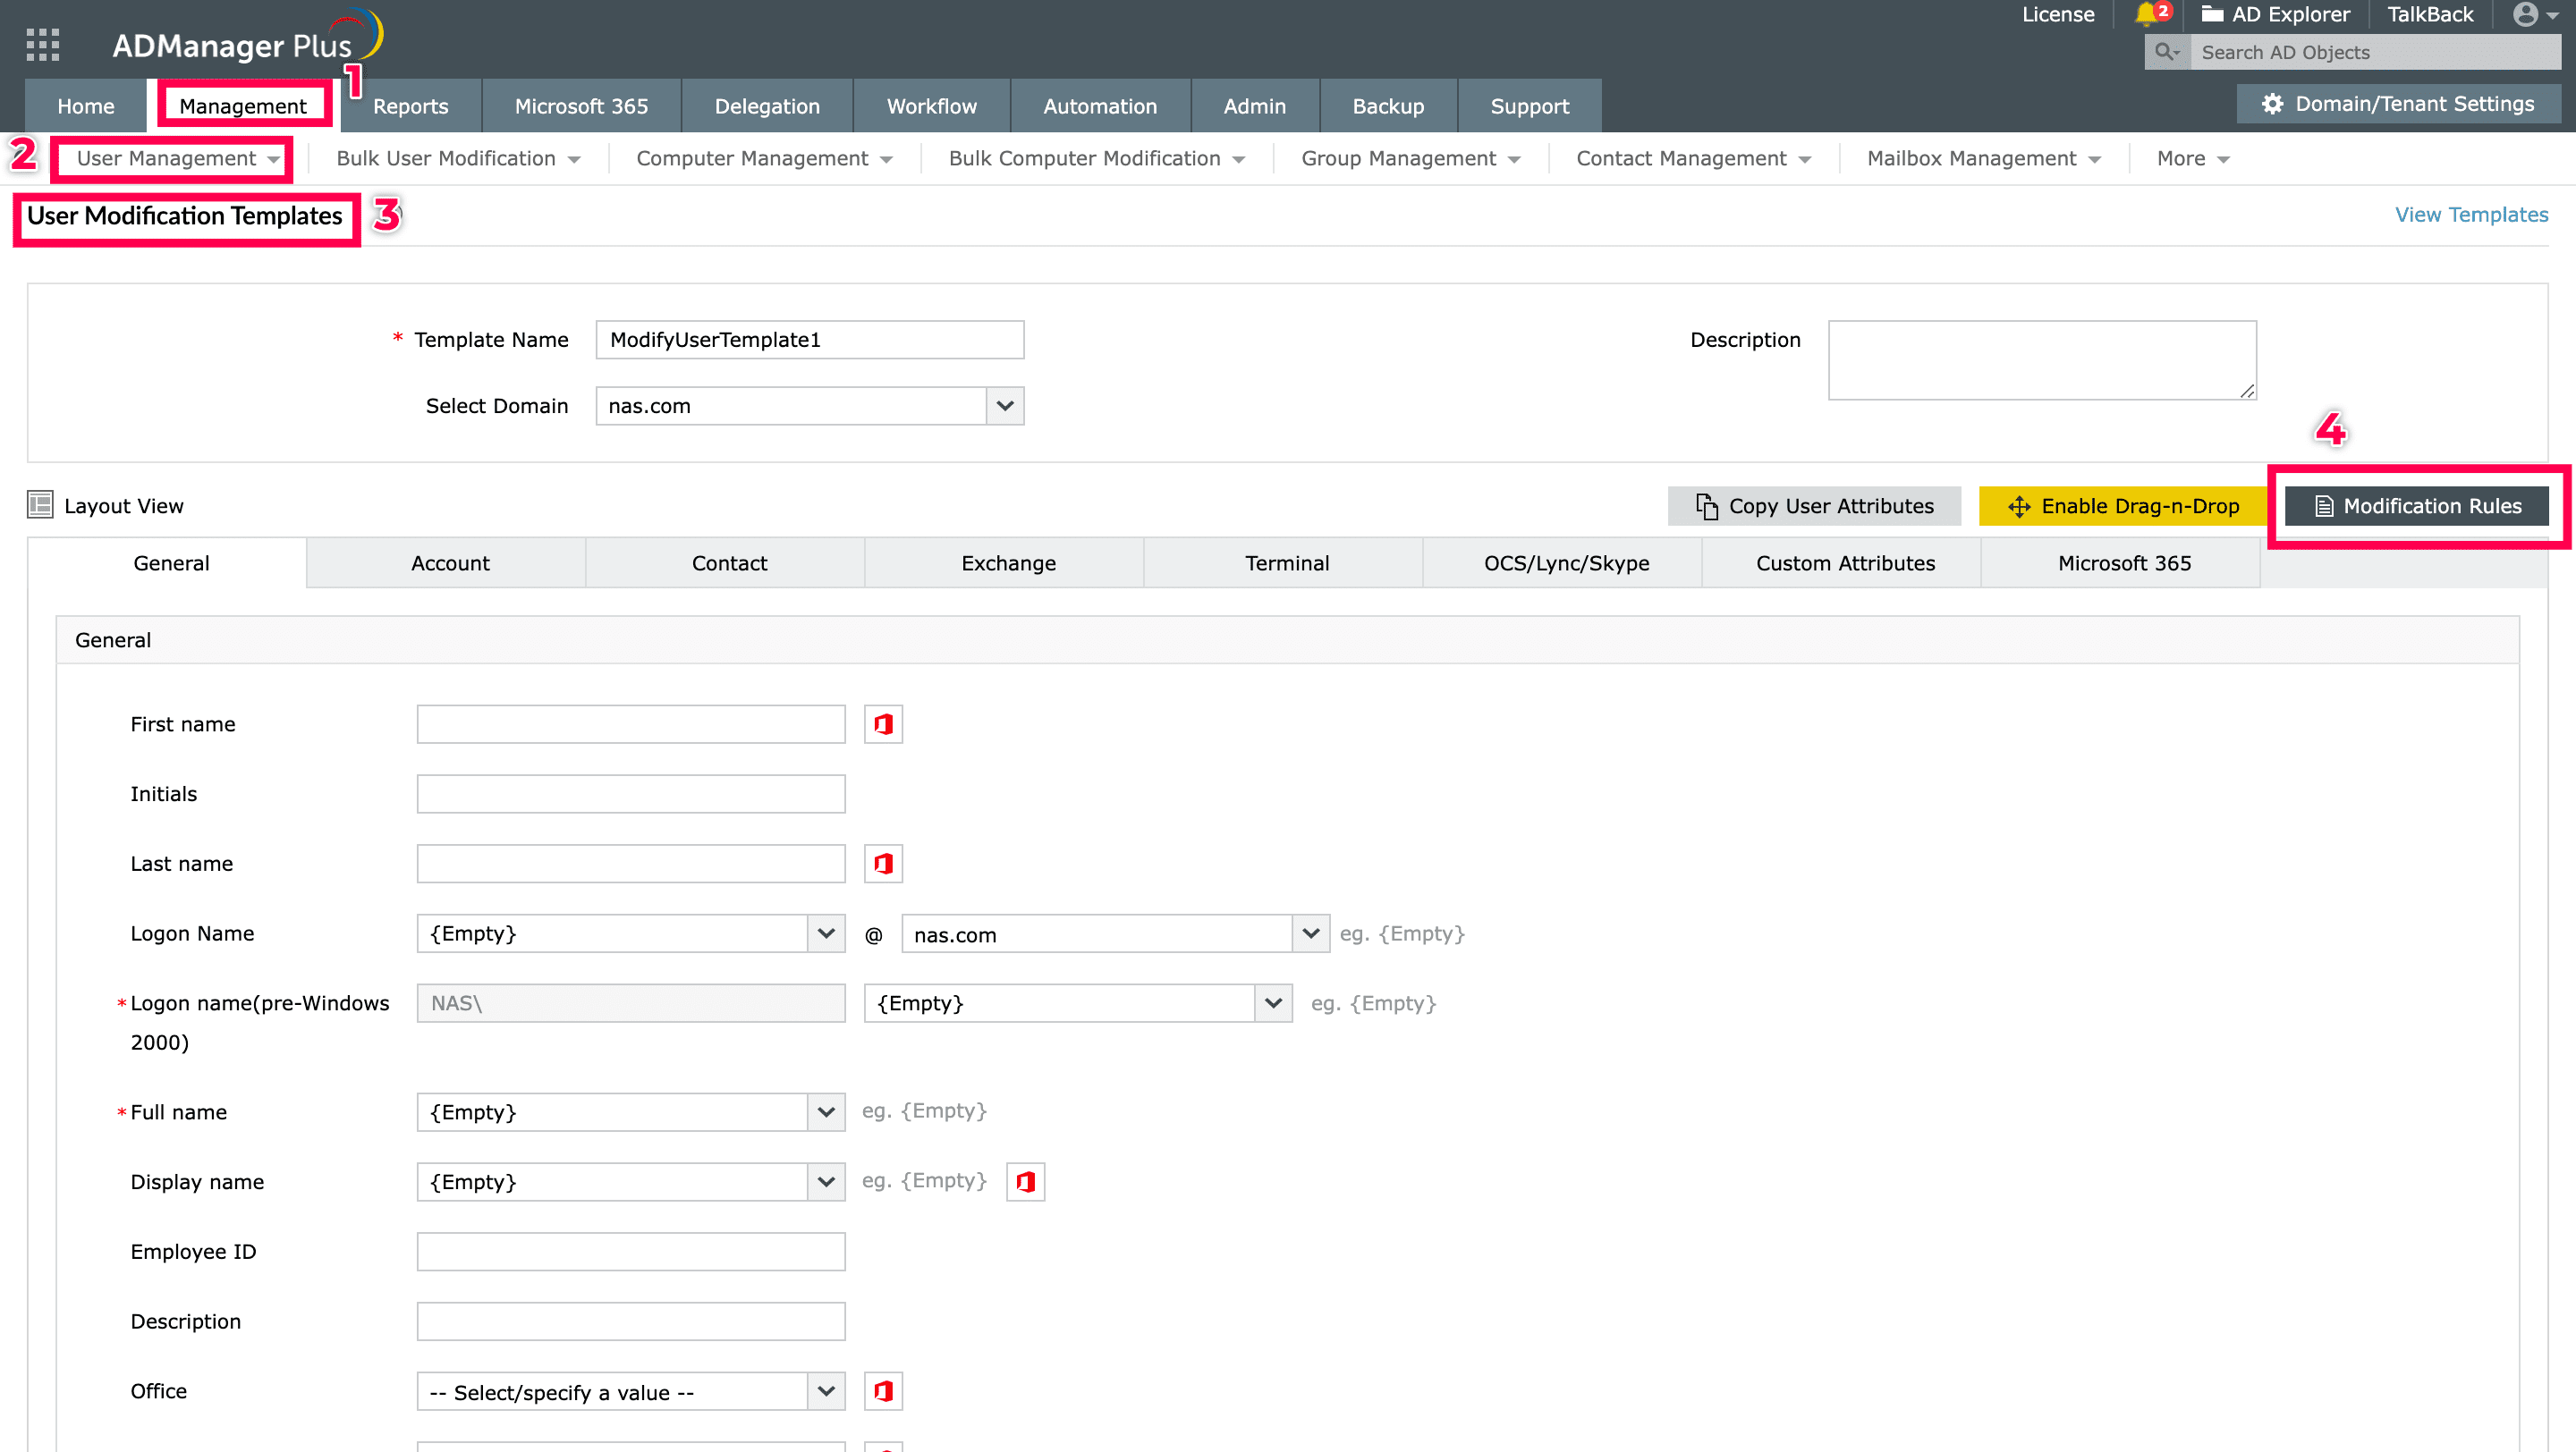Click the Modification Rules button
The height and width of the screenshot is (1452, 2576).
2417,506
